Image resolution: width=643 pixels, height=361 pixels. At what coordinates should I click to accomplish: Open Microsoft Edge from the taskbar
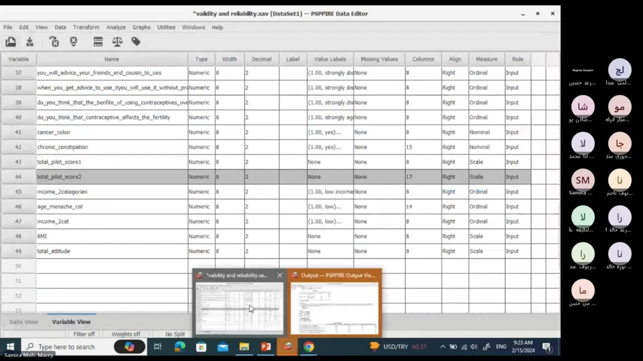(x=180, y=346)
